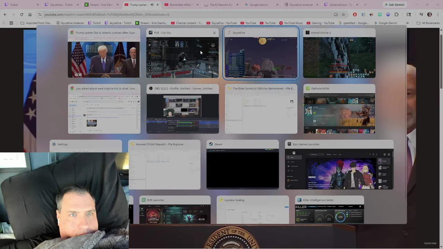The width and height of the screenshot is (443, 249).
Task: Open the purple circle extension icon
Action: pos(388,15)
